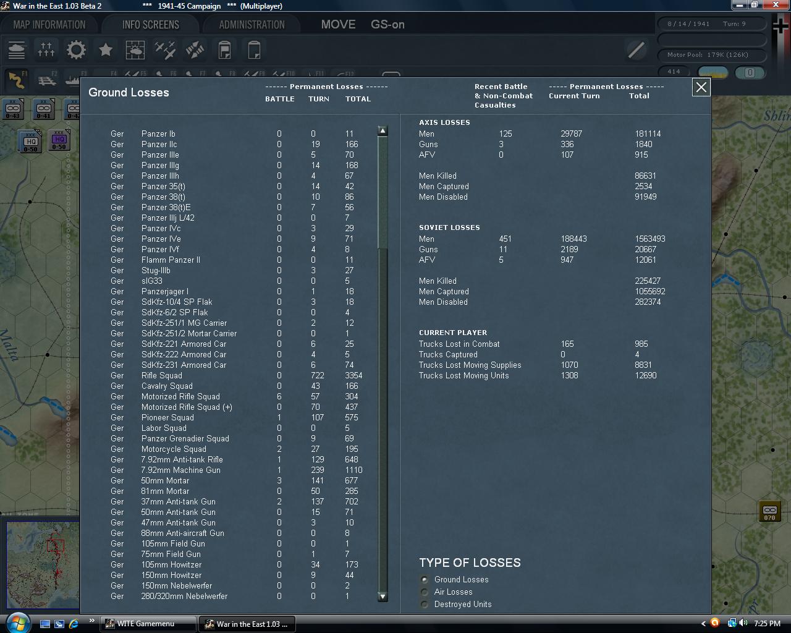The width and height of the screenshot is (791, 633).
Task: Select the 0-41 unit counter on map
Action: [x=43, y=109]
